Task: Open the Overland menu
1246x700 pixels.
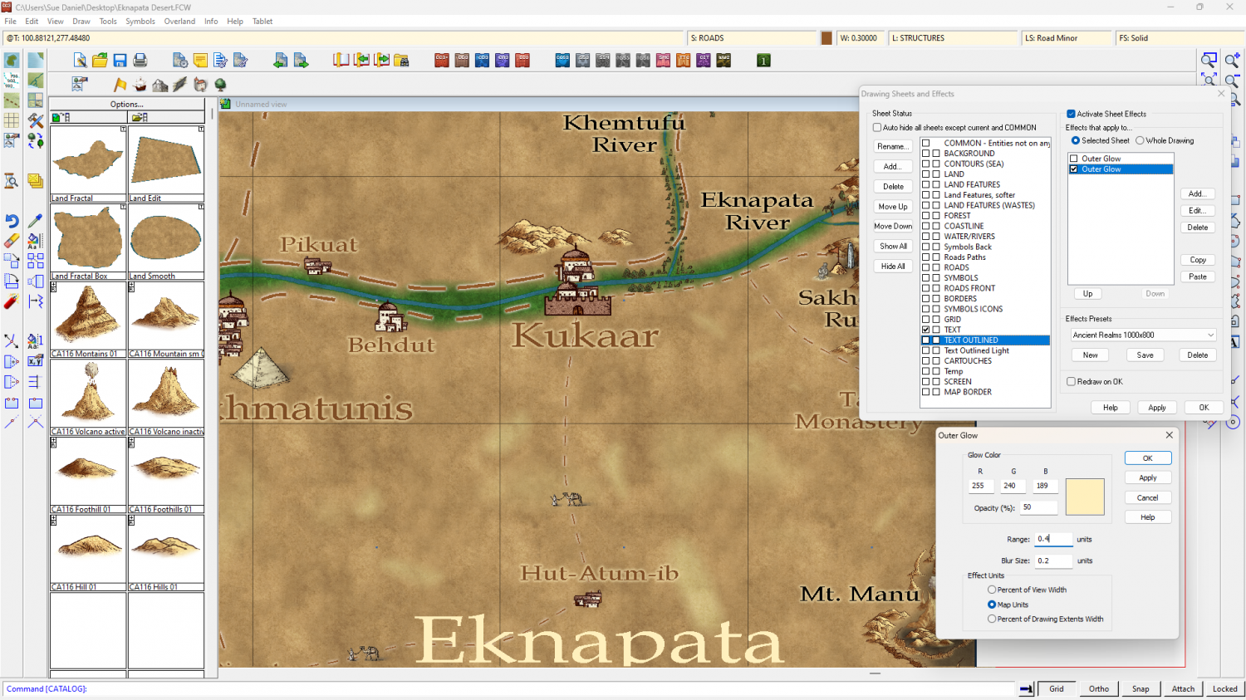Action: (x=179, y=22)
